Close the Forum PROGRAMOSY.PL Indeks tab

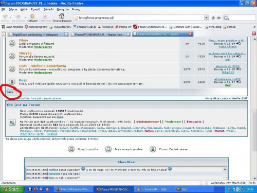[x=190, y=34]
